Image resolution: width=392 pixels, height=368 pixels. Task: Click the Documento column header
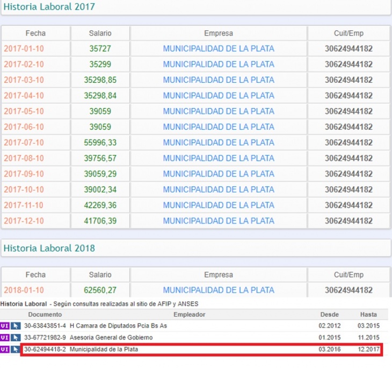click(x=45, y=314)
